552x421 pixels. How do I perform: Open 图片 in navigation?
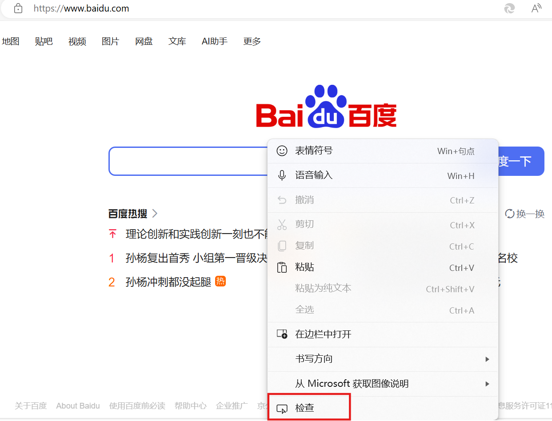pyautogui.click(x=111, y=41)
